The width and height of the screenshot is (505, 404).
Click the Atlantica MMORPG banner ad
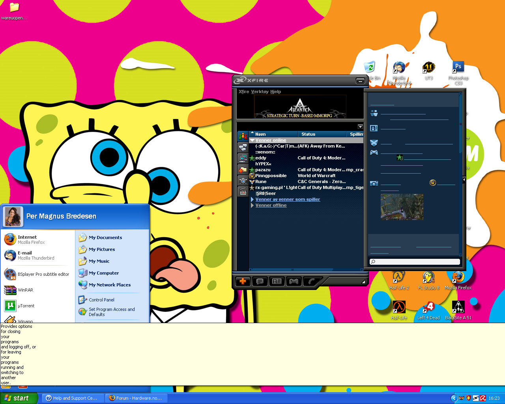[300, 107]
